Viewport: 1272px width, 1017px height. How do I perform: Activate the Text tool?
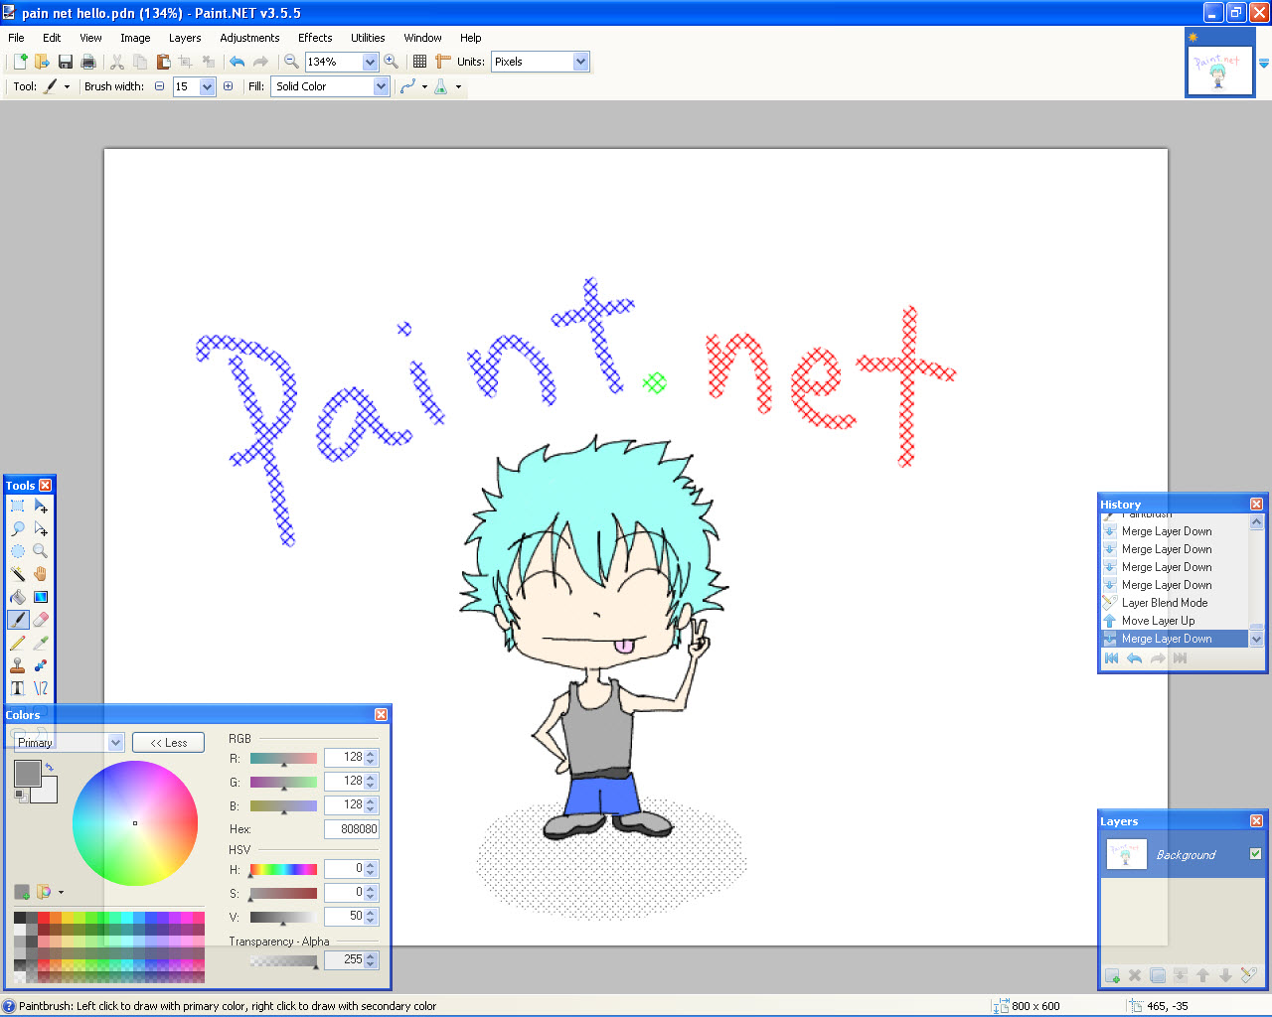click(17, 687)
